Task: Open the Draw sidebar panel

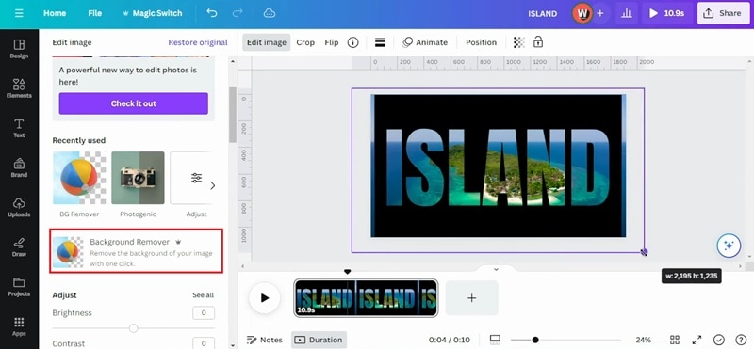Action: pos(19,247)
